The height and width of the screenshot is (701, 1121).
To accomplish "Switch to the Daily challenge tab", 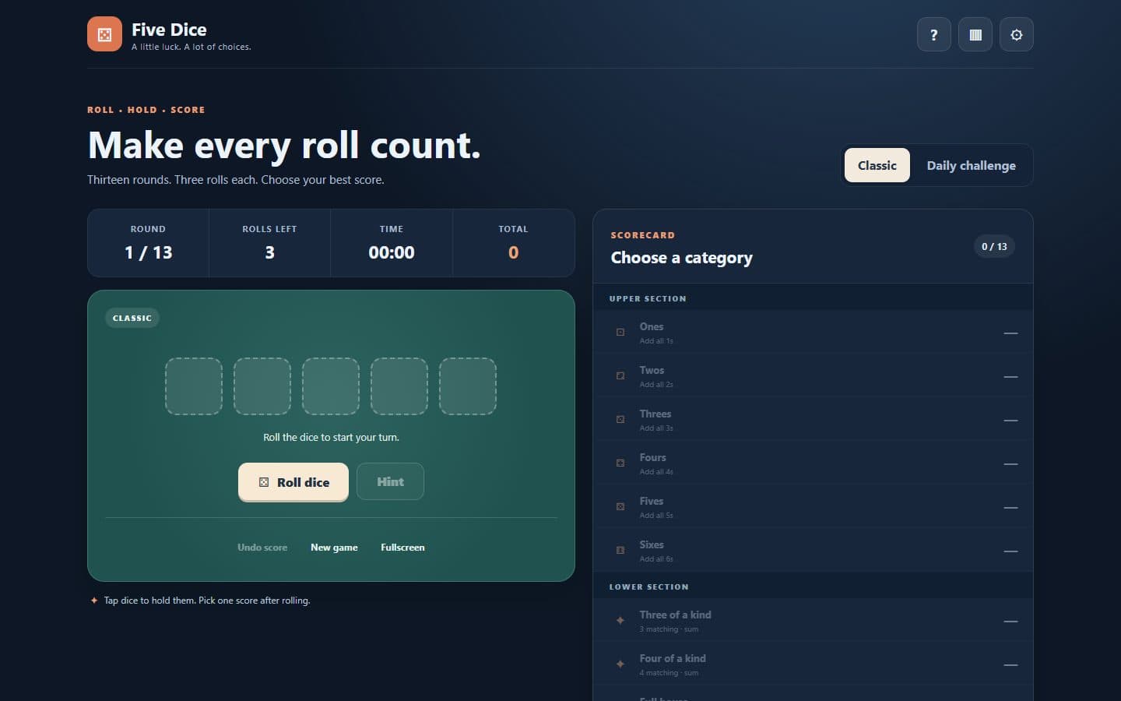I will point(971,165).
